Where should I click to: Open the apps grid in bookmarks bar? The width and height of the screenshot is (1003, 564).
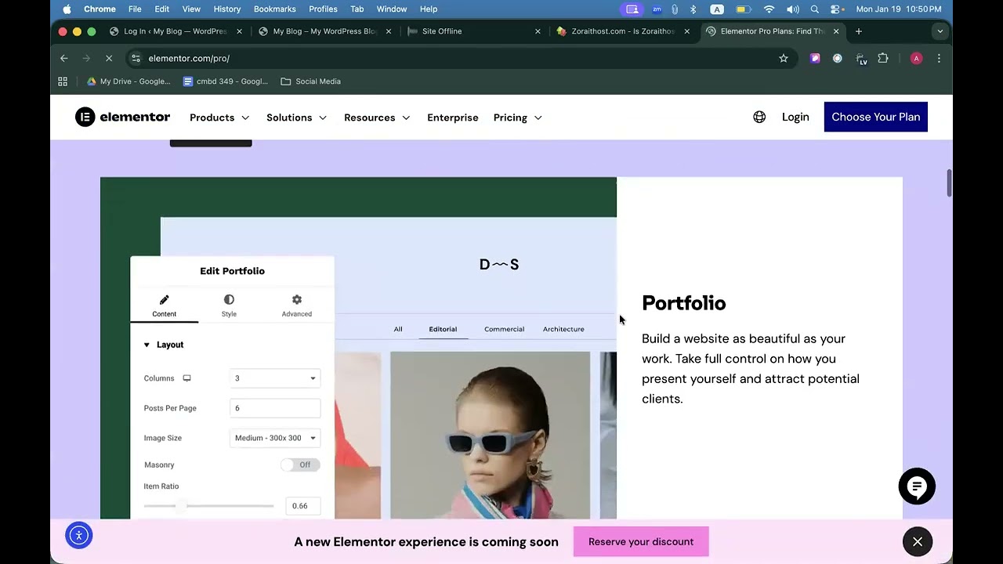click(63, 81)
